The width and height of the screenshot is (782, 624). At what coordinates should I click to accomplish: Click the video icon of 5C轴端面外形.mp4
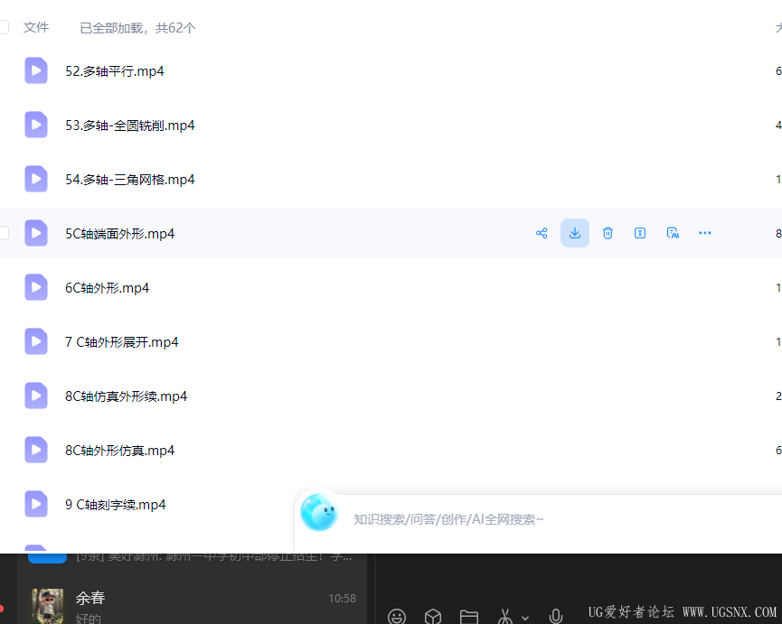[x=36, y=233]
